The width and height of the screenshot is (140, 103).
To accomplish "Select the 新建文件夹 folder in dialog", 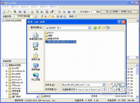I will pyautogui.click(x=52, y=39).
